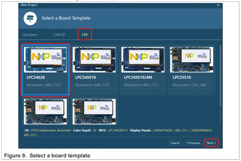Click the signpost wizard icon

coord(30,18)
